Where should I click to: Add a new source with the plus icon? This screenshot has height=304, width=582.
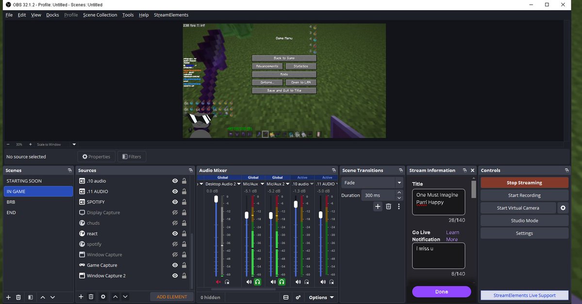[x=81, y=297]
